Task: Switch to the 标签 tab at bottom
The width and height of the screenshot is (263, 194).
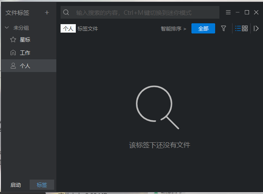Action: pyautogui.click(x=42, y=185)
